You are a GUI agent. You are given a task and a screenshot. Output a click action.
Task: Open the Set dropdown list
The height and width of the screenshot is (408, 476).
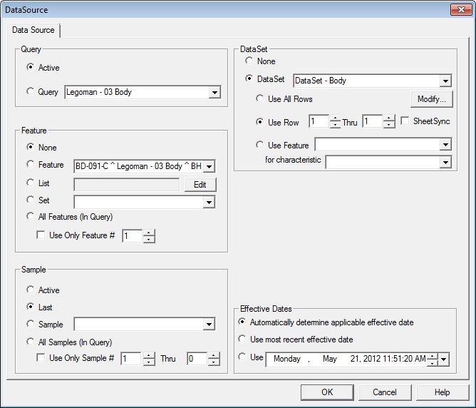point(209,203)
